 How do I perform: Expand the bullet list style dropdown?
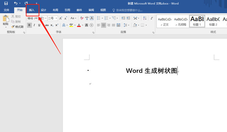click(102, 18)
